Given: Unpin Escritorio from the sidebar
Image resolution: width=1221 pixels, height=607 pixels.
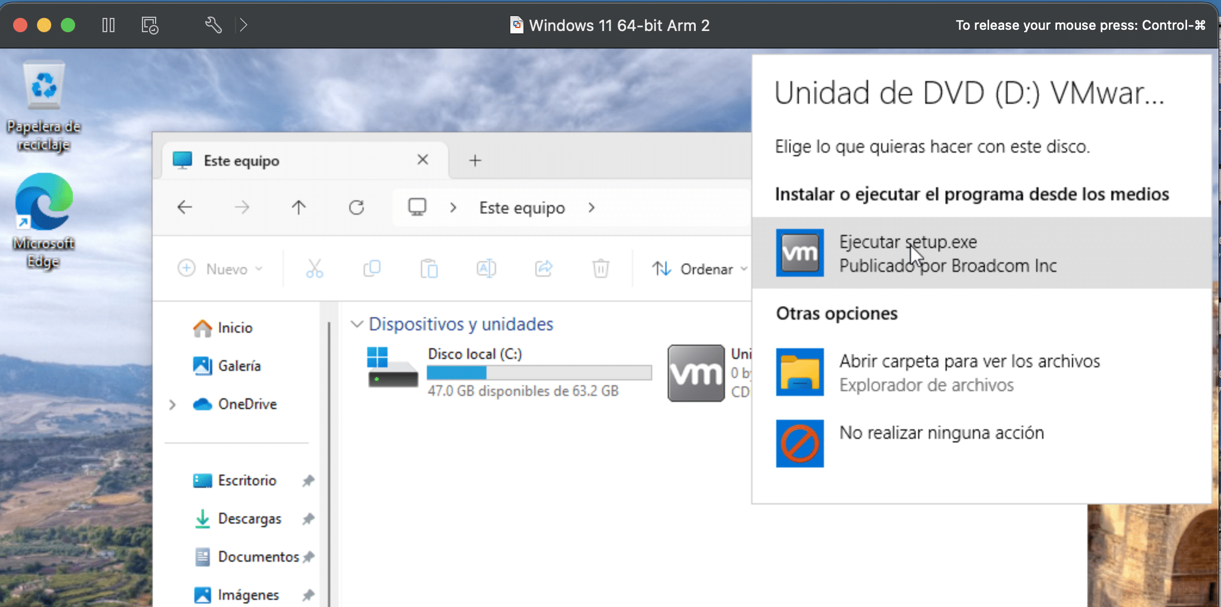Looking at the screenshot, I should [309, 481].
